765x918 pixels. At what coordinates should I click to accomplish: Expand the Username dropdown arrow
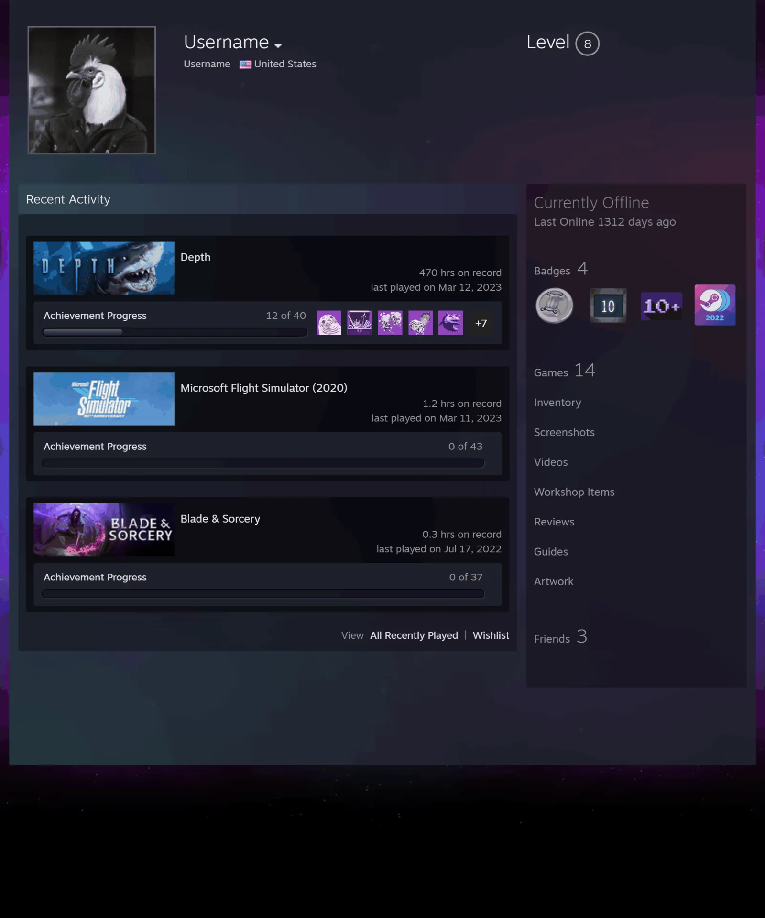click(x=278, y=46)
